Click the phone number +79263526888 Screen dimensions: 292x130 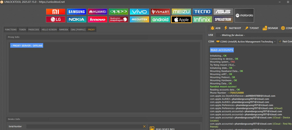coord(236,93)
